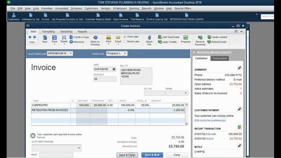
Task: Open the Customer Balance Detail report icon
Action: tap(98, 17)
